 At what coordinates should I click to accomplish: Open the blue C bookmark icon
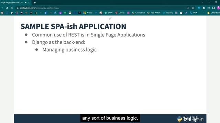pos(46,13)
